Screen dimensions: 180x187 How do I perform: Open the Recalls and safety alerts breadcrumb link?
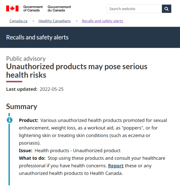pyautogui.click(x=102, y=21)
